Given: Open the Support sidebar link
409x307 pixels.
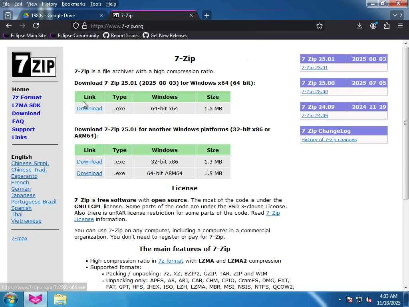Looking at the screenshot, I should coord(23,129).
